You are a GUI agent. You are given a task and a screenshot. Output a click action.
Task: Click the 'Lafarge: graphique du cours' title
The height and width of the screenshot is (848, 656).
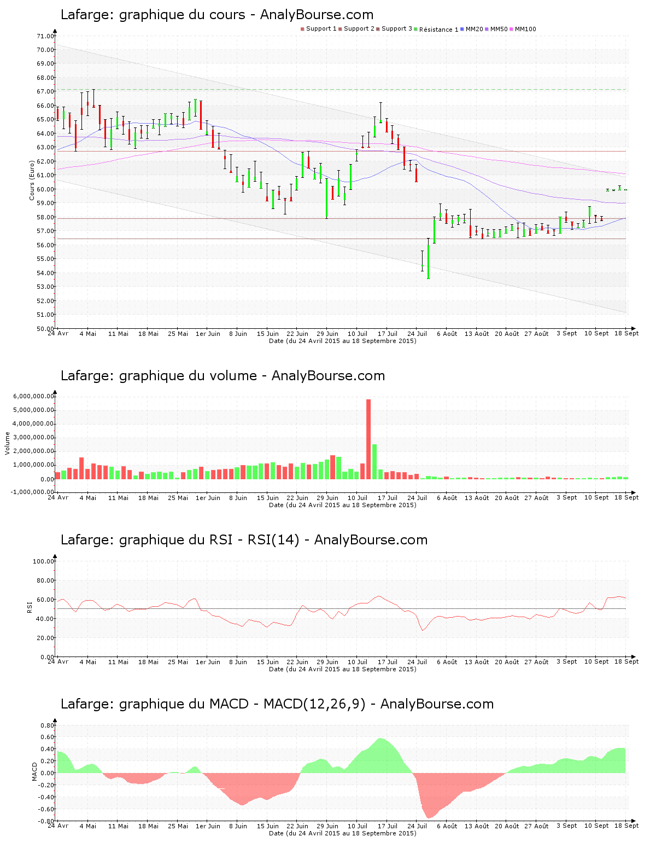coord(153,15)
